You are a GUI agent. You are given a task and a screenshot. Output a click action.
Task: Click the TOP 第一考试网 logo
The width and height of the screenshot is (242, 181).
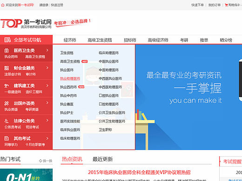point(26,24)
